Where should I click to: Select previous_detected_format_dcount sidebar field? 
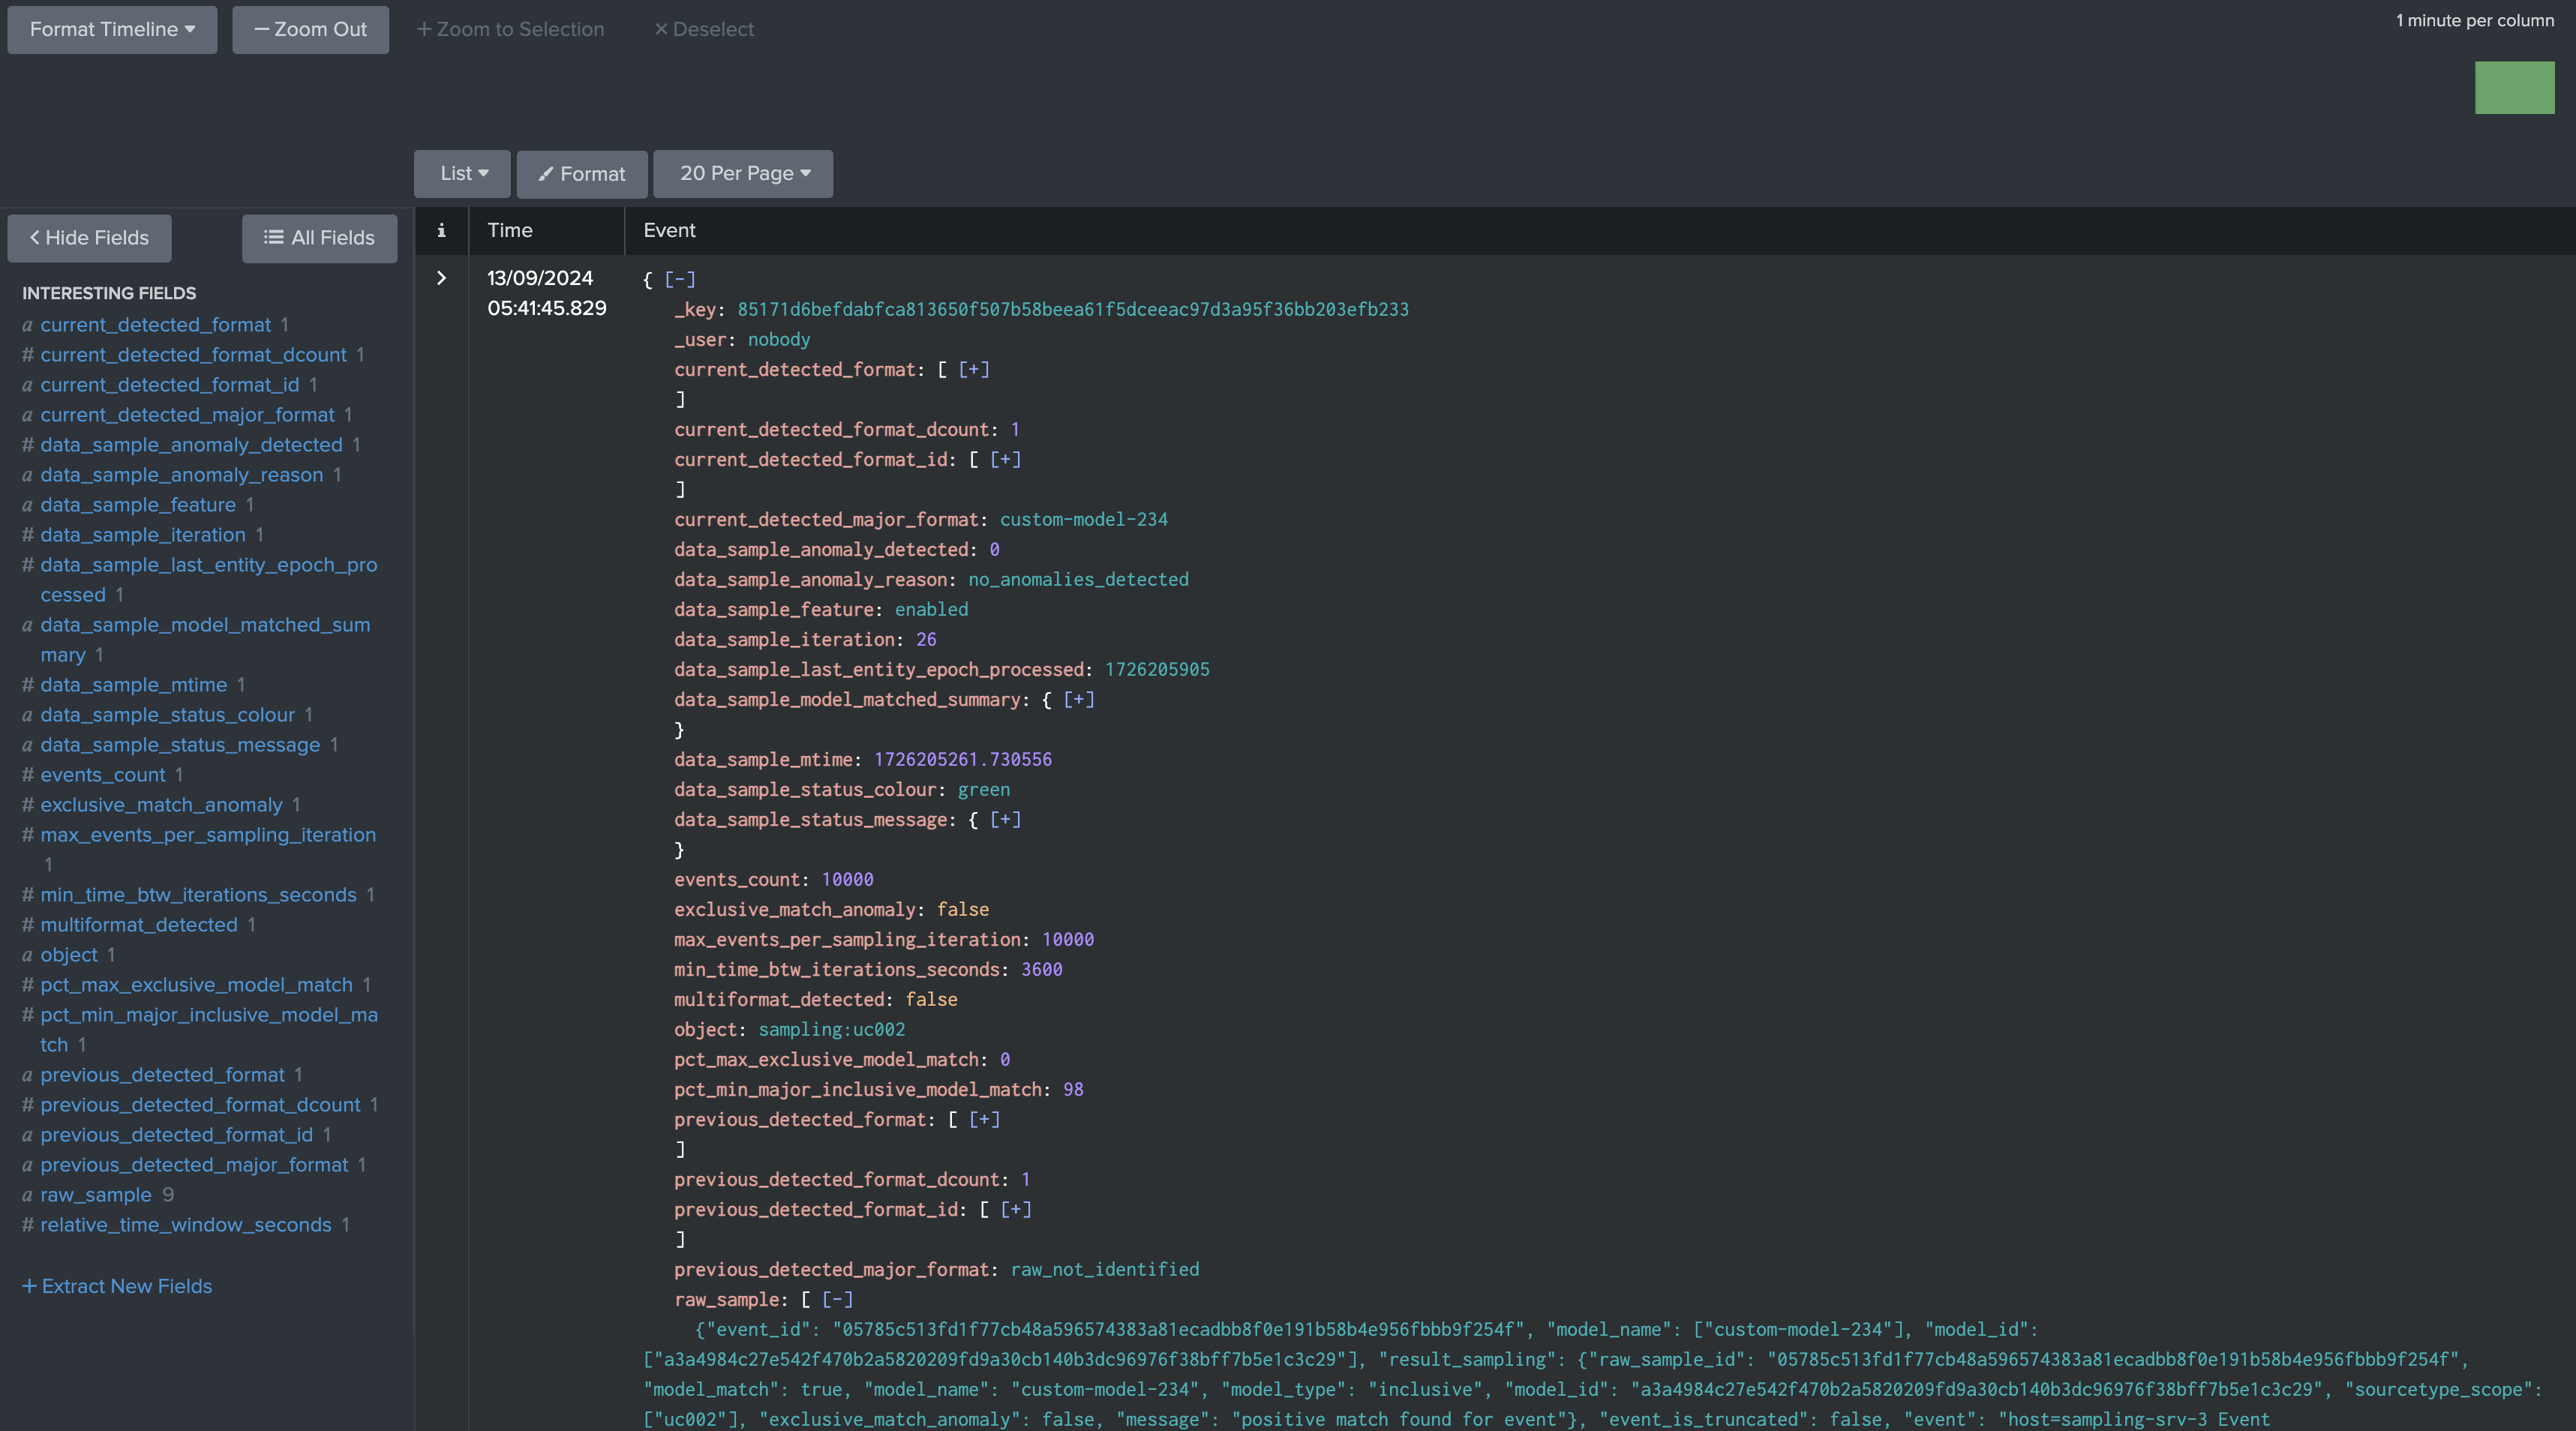pos(200,1105)
